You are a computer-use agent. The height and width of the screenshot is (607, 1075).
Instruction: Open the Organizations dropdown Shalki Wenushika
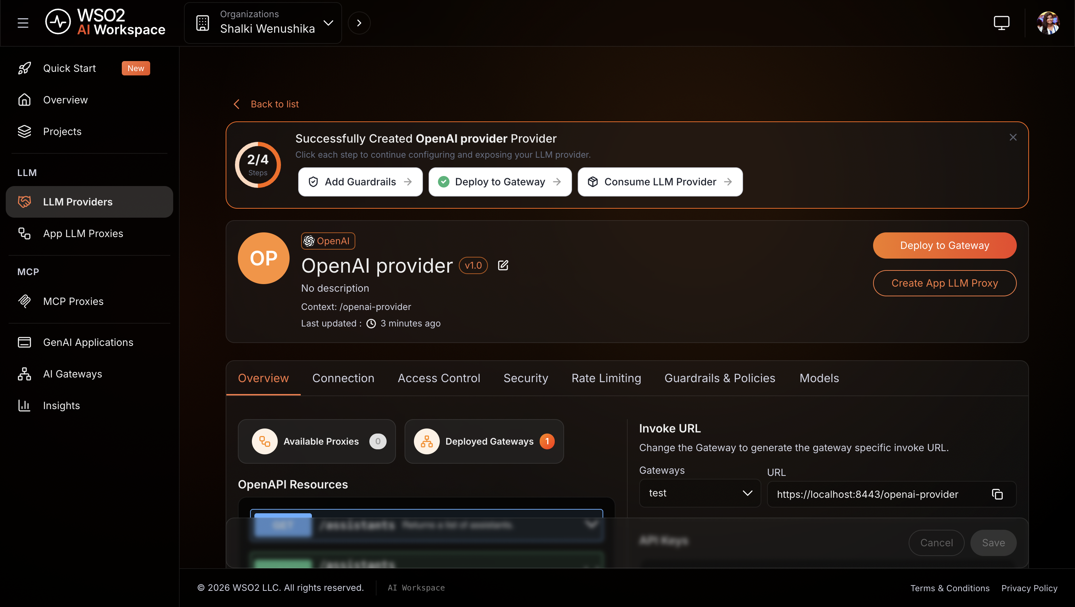click(263, 23)
